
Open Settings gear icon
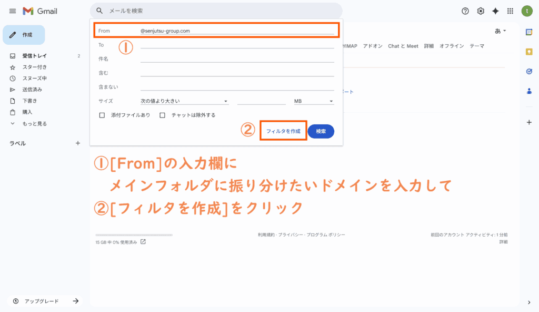click(x=480, y=11)
